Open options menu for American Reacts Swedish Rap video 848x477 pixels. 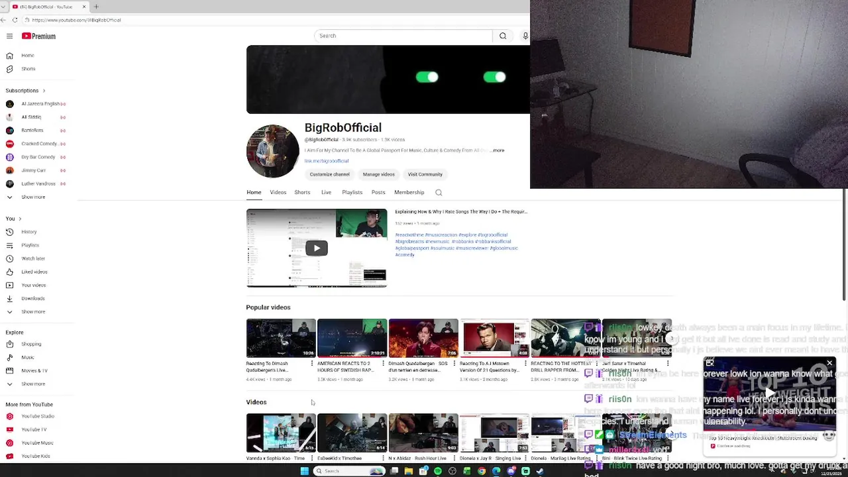click(383, 364)
